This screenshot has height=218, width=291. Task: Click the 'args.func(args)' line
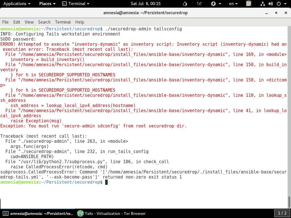[x=30, y=146]
